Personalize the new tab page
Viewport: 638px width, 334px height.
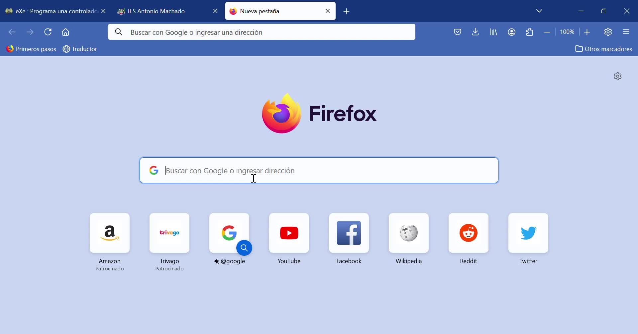pyautogui.click(x=618, y=76)
